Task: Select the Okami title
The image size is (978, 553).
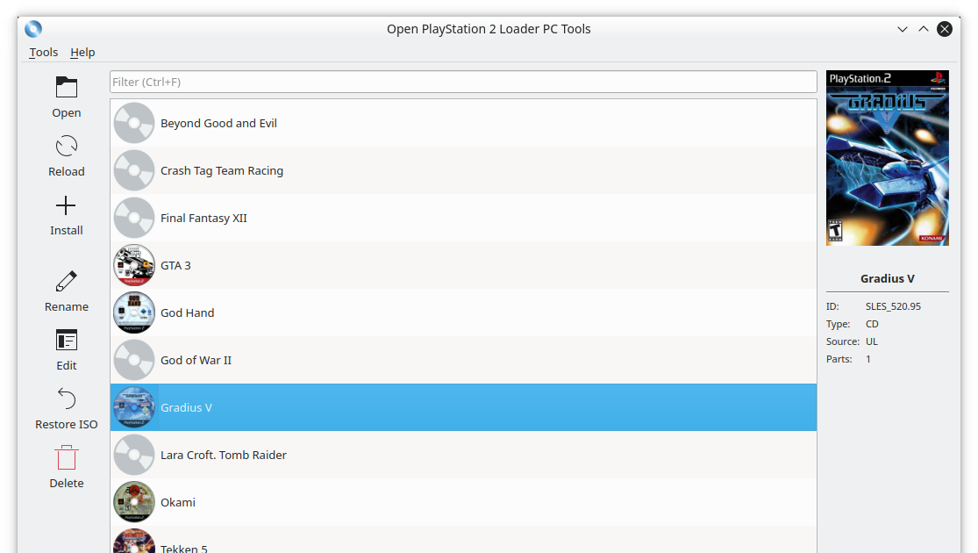Action: click(178, 502)
